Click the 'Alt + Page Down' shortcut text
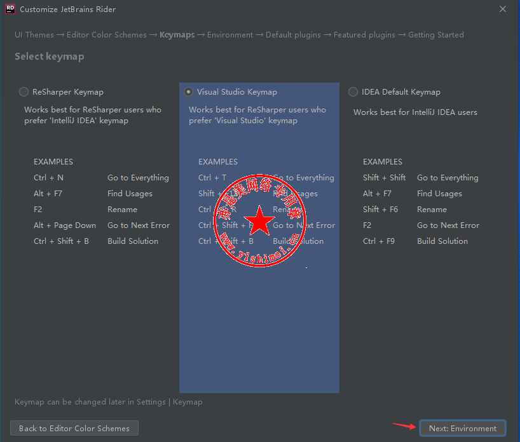The image size is (520, 442). (65, 225)
